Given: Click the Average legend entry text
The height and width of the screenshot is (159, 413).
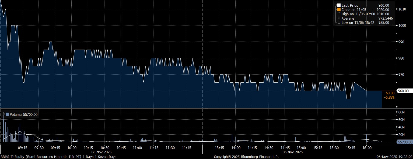Looking at the screenshot, I should [348, 18].
